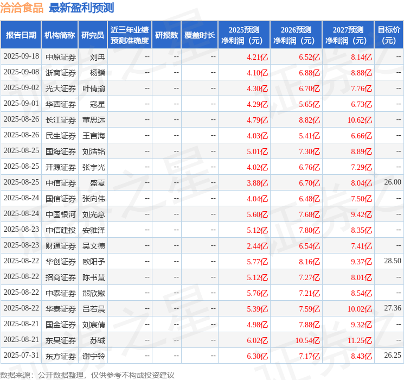
Task: Click the 3.88亿 2025 profit value
Action: tap(257, 183)
